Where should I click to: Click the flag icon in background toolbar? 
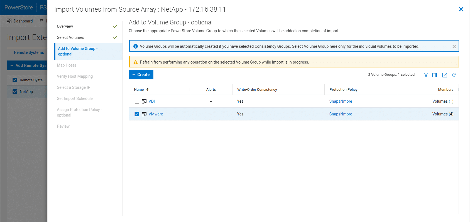[x=41, y=21]
